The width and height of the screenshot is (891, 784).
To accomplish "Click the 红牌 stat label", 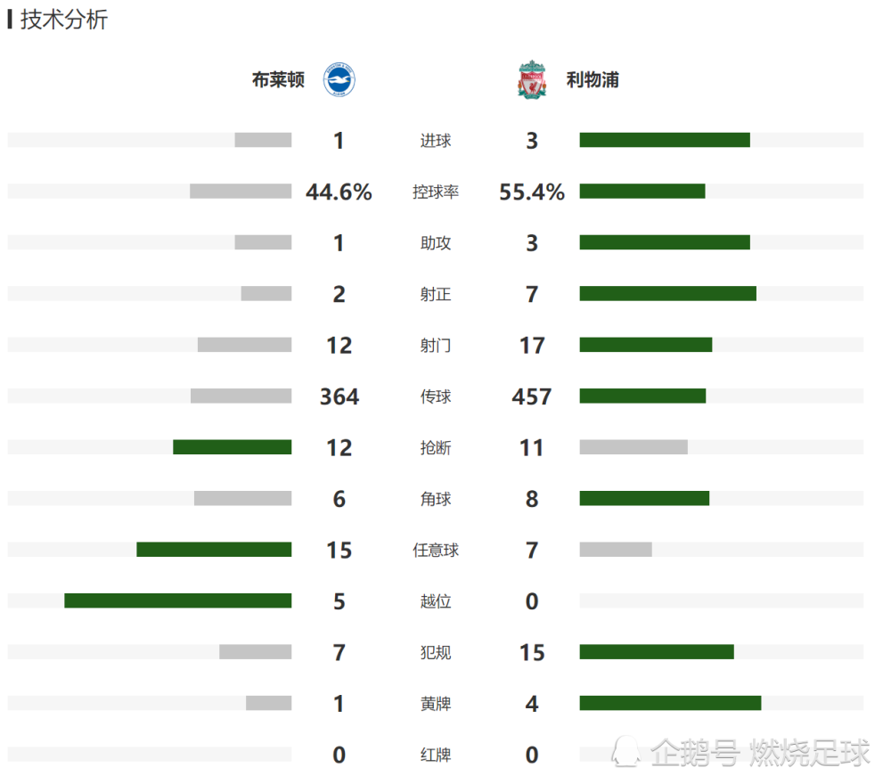I will click(x=436, y=755).
